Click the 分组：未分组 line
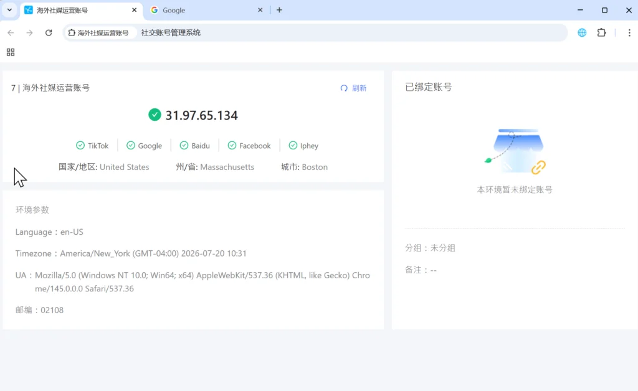The height and width of the screenshot is (391, 638). (x=430, y=248)
